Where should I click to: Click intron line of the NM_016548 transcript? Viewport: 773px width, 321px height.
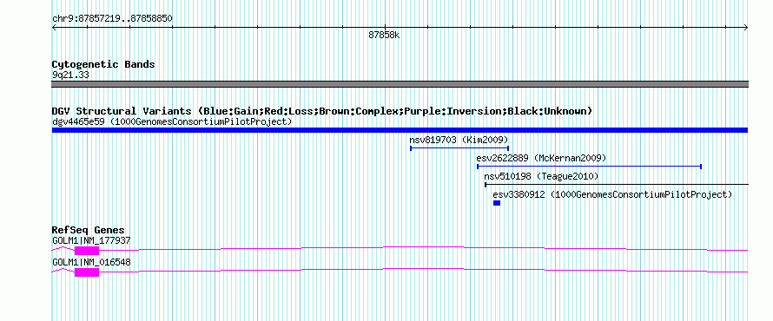[x=424, y=269]
